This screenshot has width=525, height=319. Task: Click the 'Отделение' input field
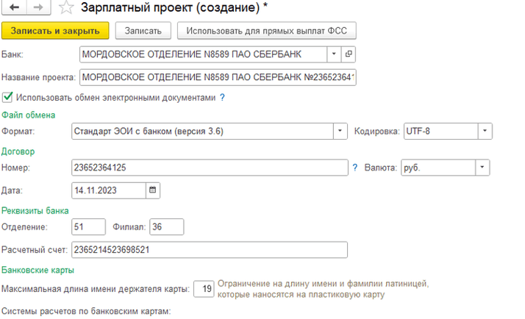click(88, 227)
